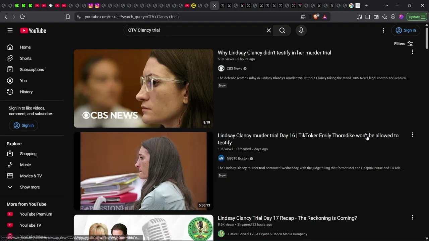
Task: Click the Justice Served TV channel avatar
Action: point(221,234)
